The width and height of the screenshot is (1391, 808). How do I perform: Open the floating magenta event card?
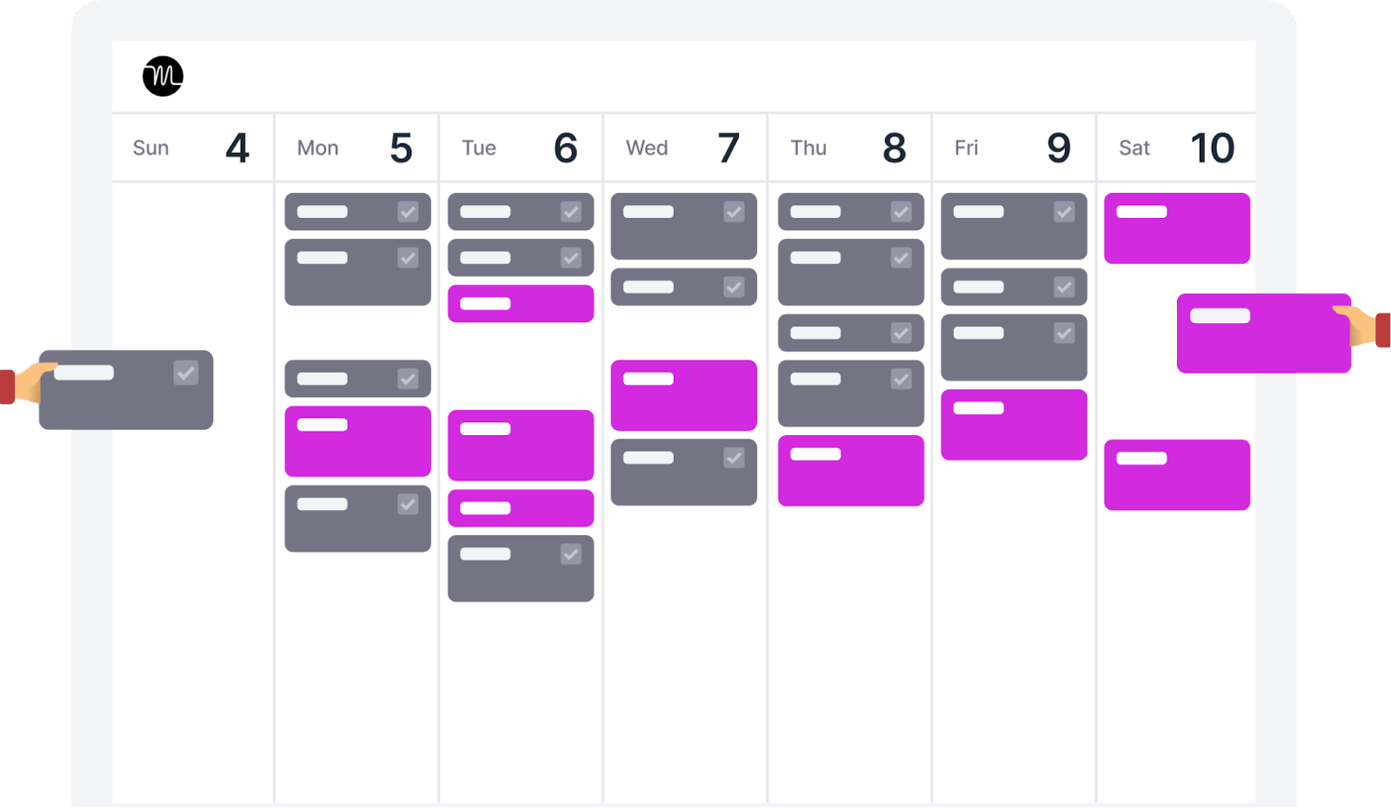1263,334
